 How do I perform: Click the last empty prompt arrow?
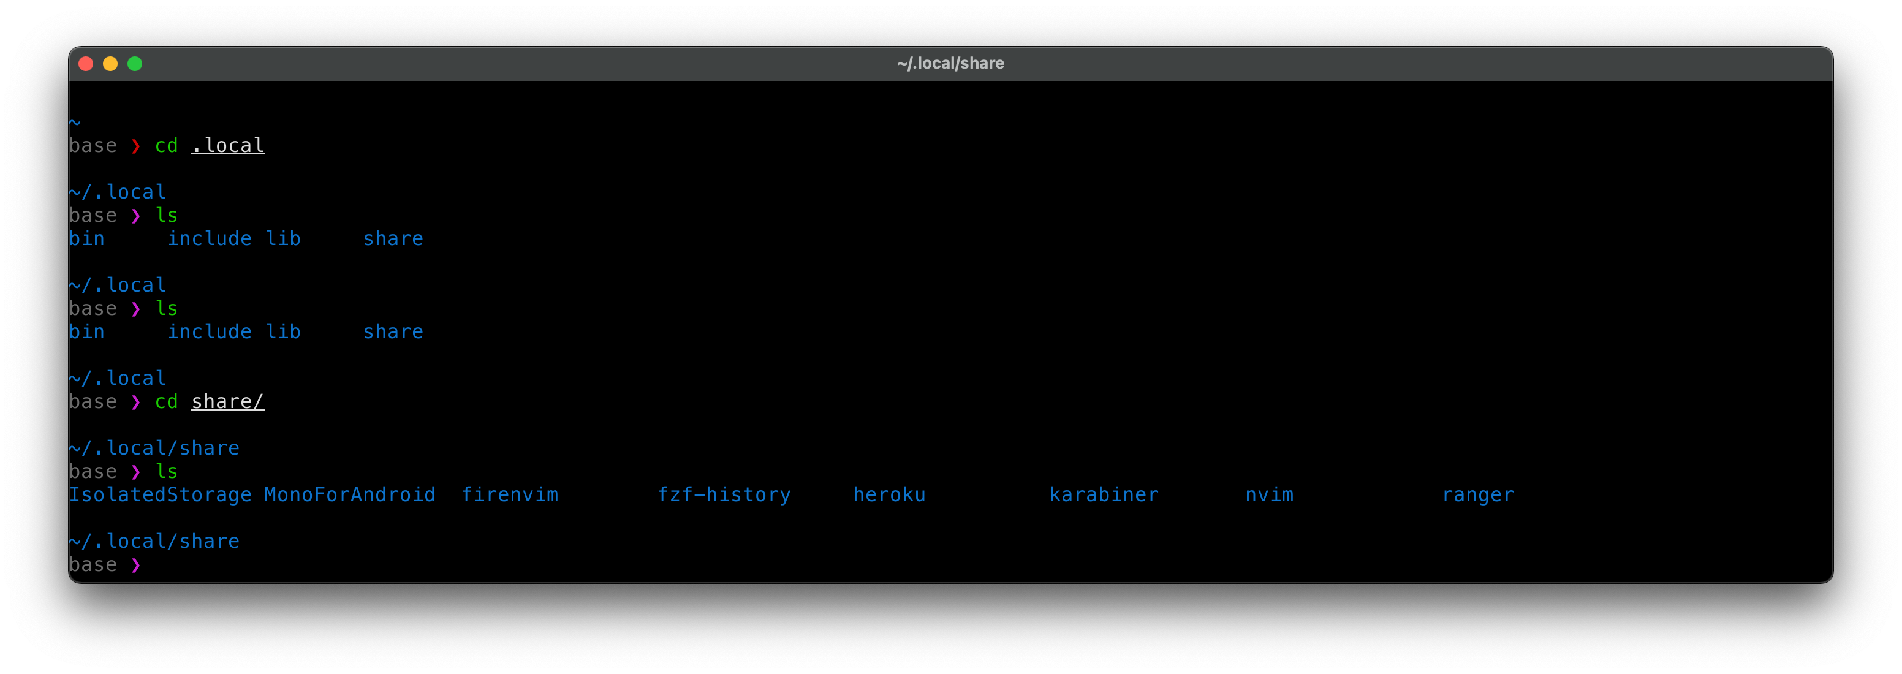point(136,566)
